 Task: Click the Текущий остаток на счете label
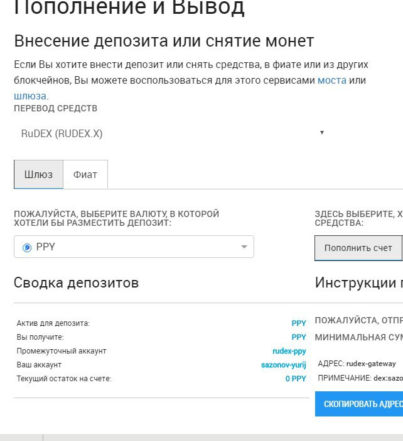coord(64,379)
